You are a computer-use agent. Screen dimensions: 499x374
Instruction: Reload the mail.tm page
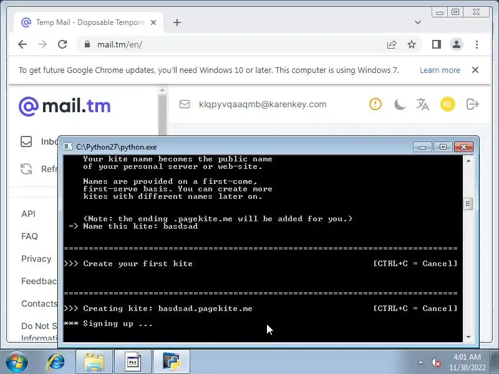[x=62, y=44]
